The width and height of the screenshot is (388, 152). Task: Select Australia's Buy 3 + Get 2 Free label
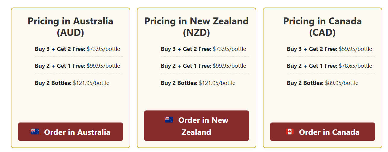point(60,49)
